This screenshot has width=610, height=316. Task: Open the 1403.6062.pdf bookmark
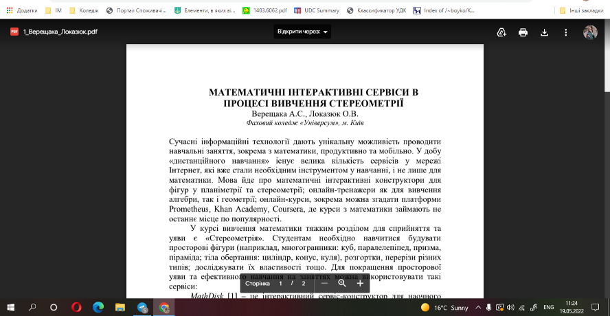click(264, 10)
